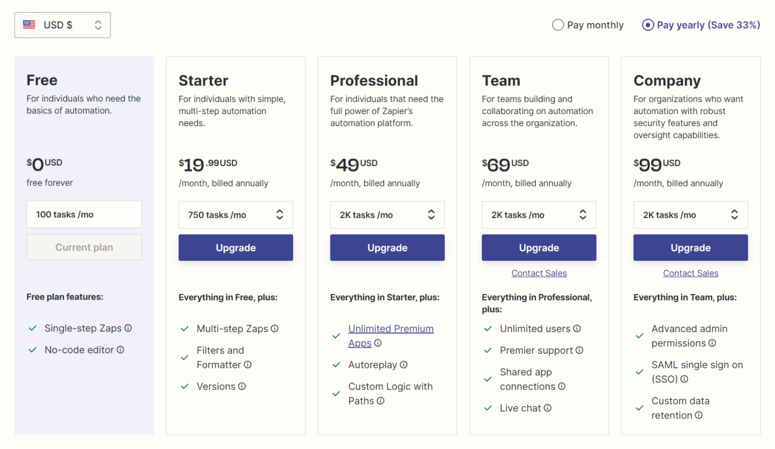The image size is (775, 449).
Task: Expand the Company plan tasks selector
Action: point(690,214)
